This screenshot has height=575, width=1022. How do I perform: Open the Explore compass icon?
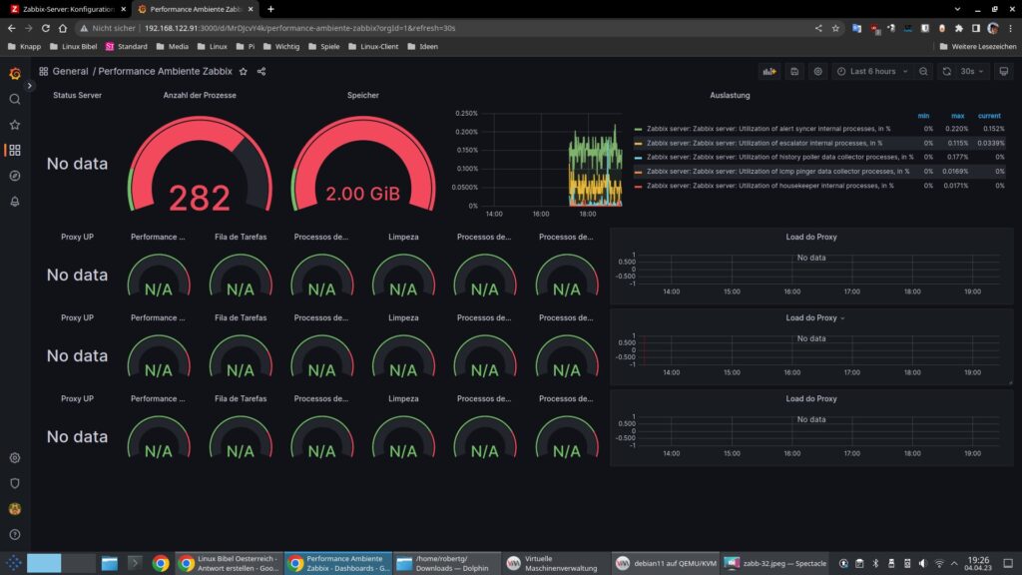pyautogui.click(x=15, y=176)
